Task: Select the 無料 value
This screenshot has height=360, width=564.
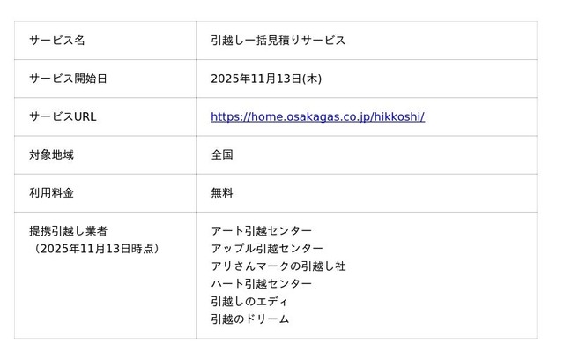Action: (222, 192)
